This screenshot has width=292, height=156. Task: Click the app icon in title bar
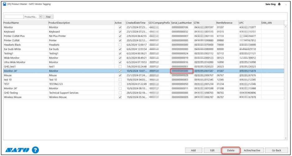pos(4,4)
